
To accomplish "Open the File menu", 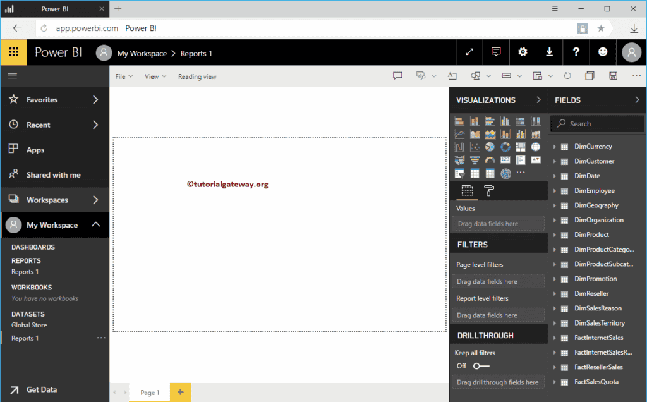I will tap(124, 76).
